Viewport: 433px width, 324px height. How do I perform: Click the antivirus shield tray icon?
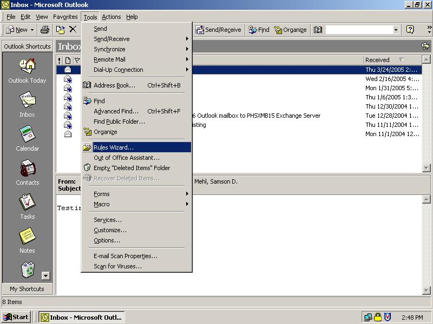[388, 318]
